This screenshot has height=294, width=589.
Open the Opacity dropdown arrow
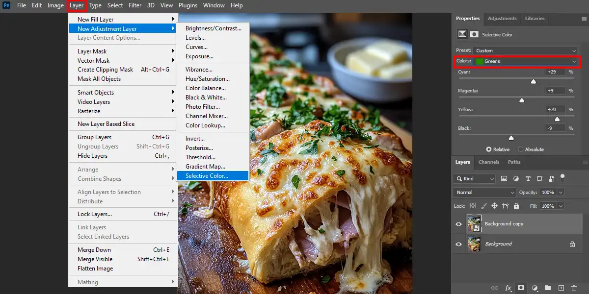pos(561,193)
